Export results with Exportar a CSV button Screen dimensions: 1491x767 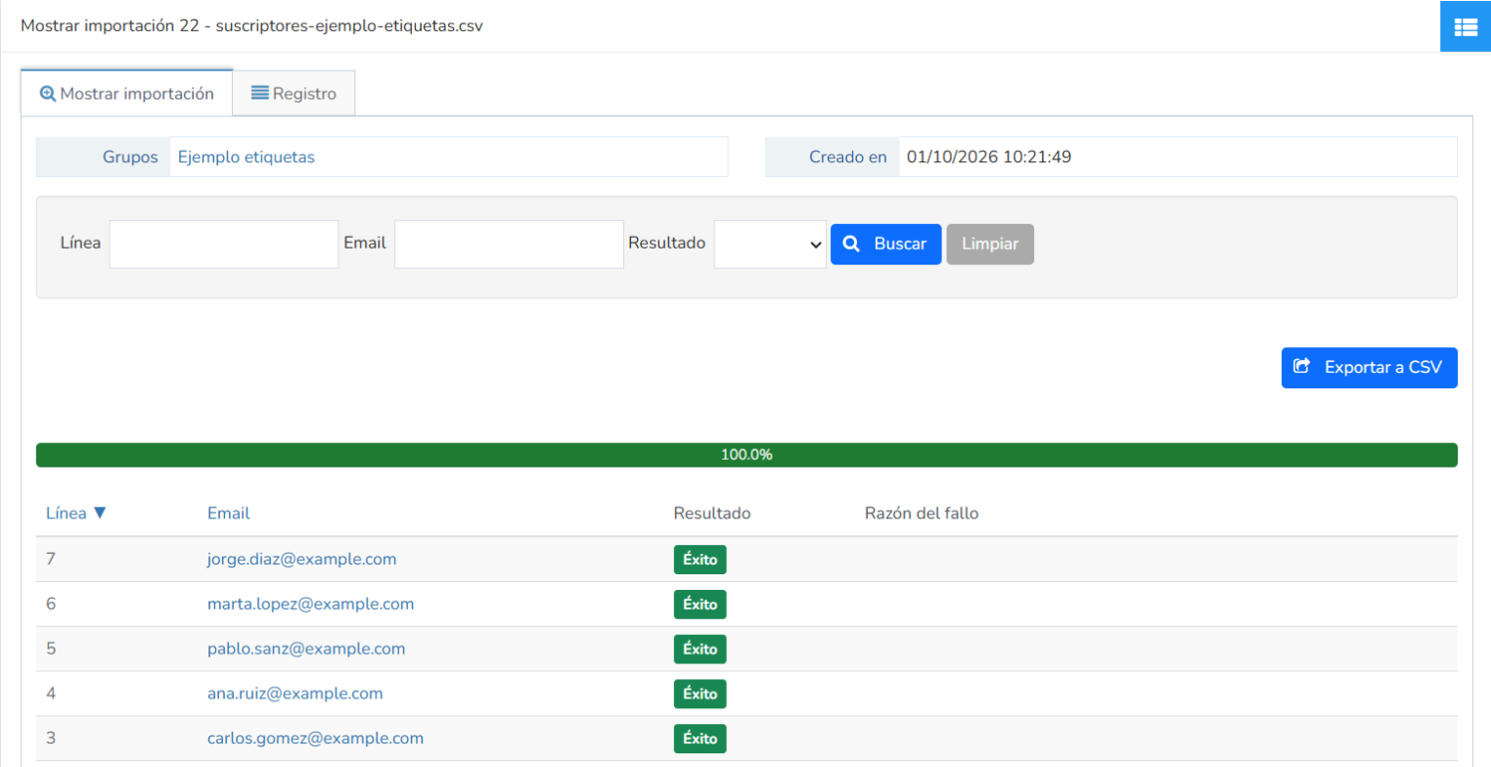coord(1370,368)
